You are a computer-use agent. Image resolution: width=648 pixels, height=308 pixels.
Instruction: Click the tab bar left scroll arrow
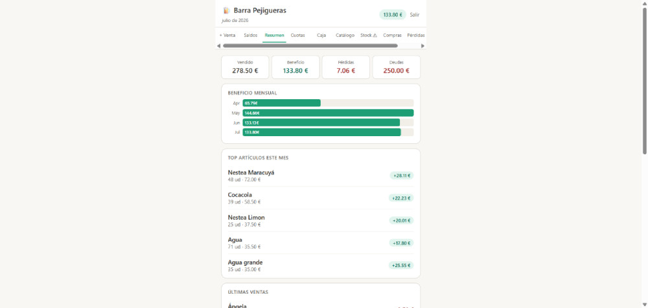[218, 46]
